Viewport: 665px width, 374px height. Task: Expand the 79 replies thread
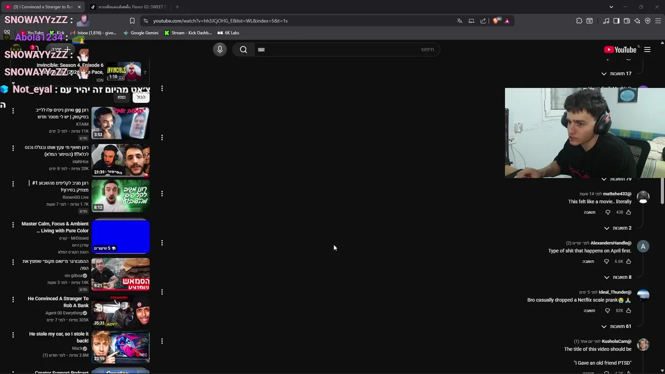[616, 179]
